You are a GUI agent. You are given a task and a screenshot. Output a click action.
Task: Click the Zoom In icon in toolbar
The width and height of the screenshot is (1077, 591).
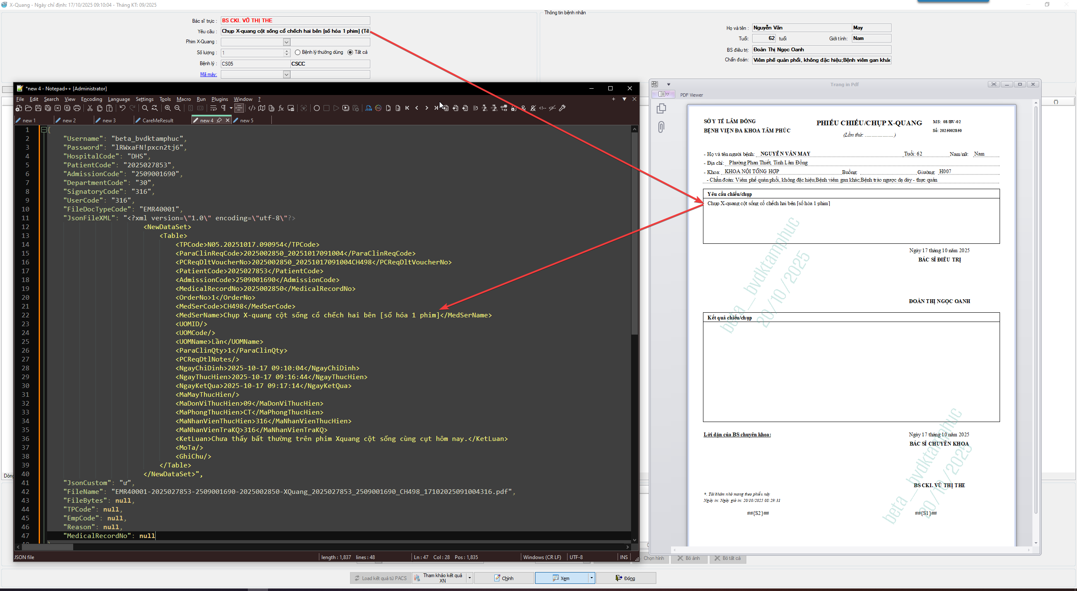coord(168,108)
